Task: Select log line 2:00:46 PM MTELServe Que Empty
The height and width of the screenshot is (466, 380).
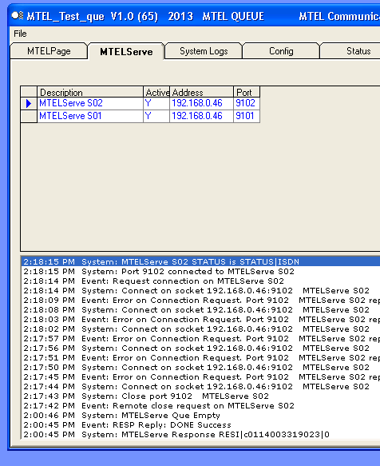Action: 201,415
